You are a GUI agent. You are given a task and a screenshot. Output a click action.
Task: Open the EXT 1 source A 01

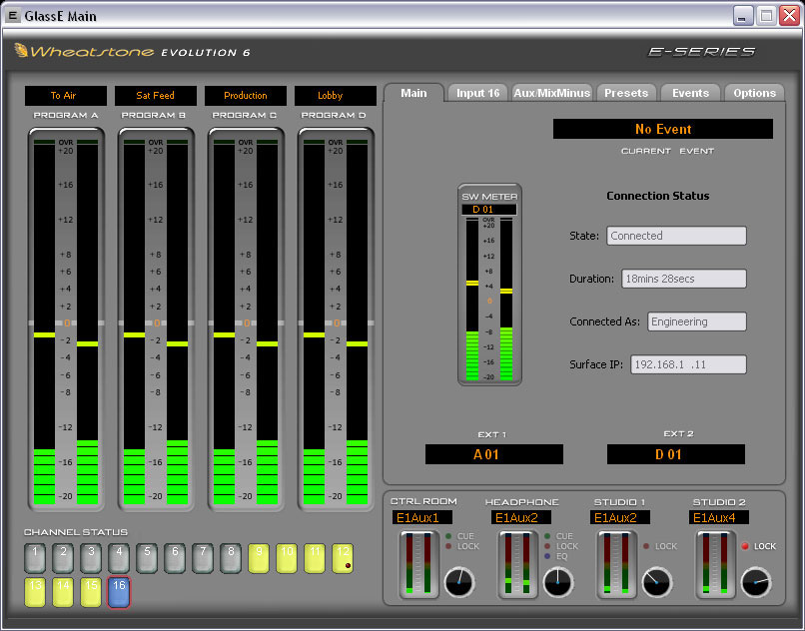click(x=493, y=454)
